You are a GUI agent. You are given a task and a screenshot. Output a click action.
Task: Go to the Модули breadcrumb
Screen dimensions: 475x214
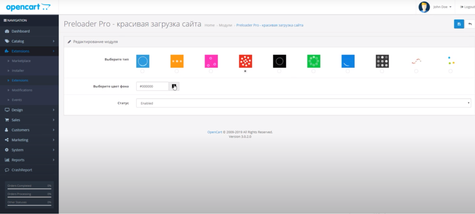(225, 25)
